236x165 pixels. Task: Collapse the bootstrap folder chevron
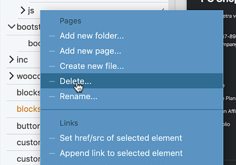tap(12, 27)
